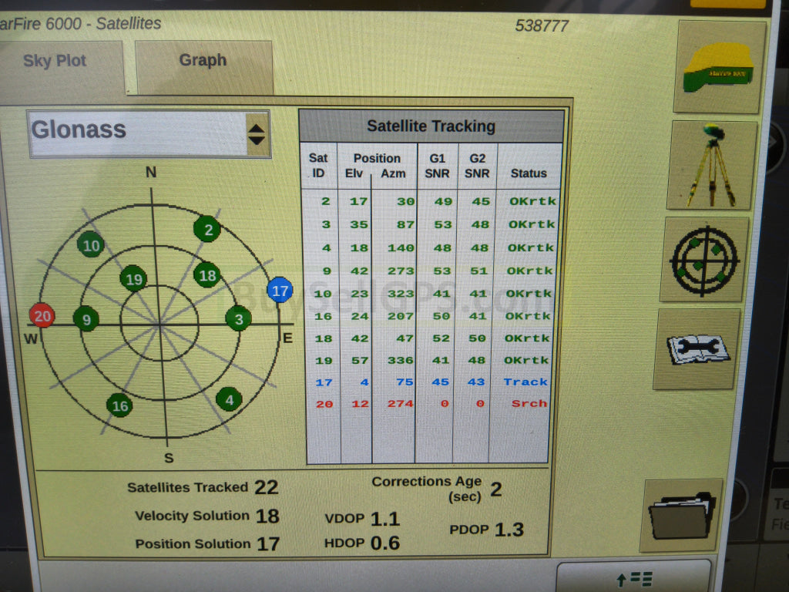Open the StarFire receiver icon
This screenshot has height=592, width=789.
point(720,67)
